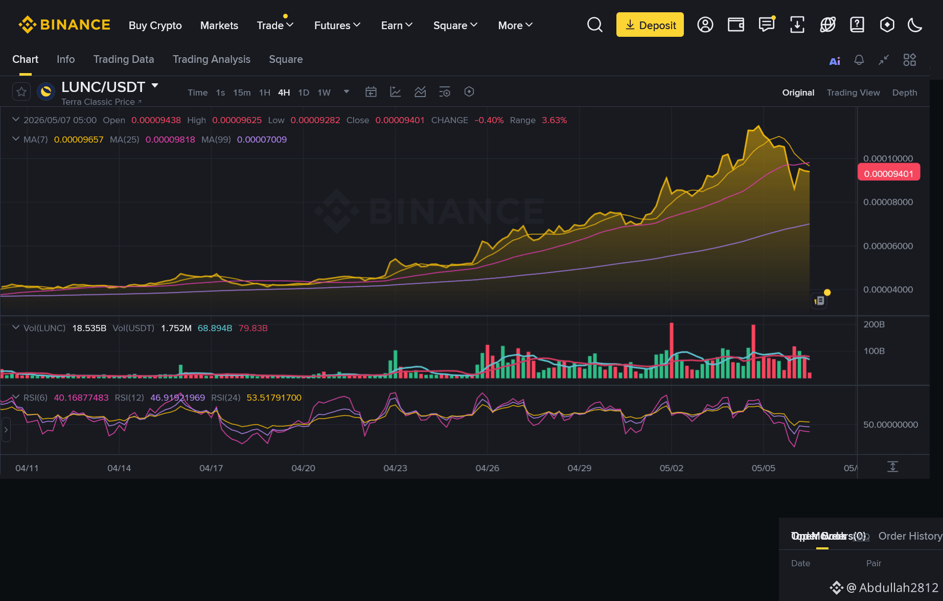Select the 15m interval
This screenshot has width=943, height=601.
[242, 93]
